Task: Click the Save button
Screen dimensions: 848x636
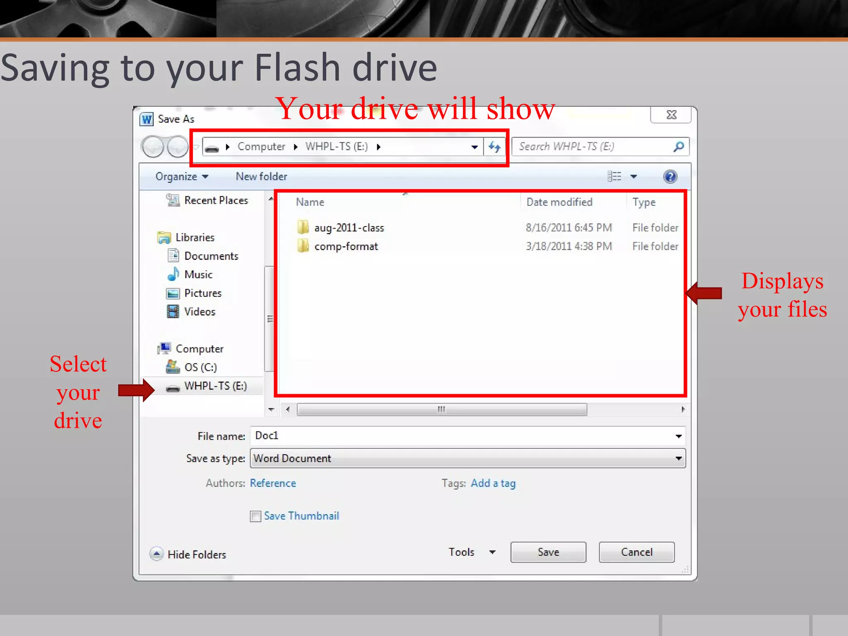Action: pyautogui.click(x=548, y=552)
